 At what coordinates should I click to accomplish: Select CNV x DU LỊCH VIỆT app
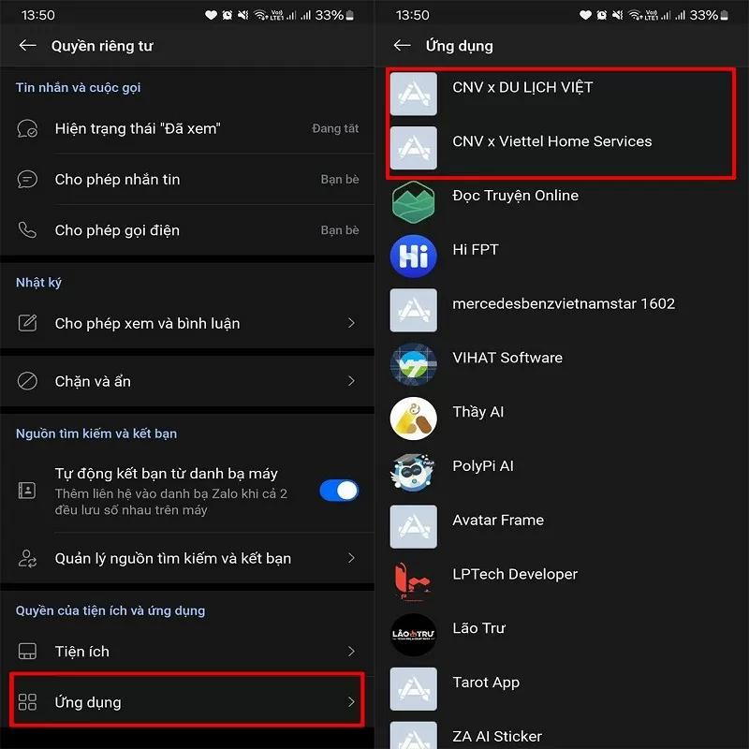[522, 88]
